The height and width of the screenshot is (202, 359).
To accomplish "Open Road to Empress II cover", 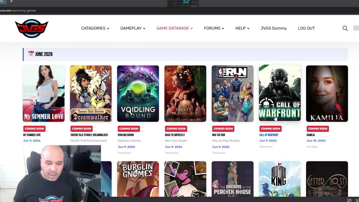I will point(185,93).
